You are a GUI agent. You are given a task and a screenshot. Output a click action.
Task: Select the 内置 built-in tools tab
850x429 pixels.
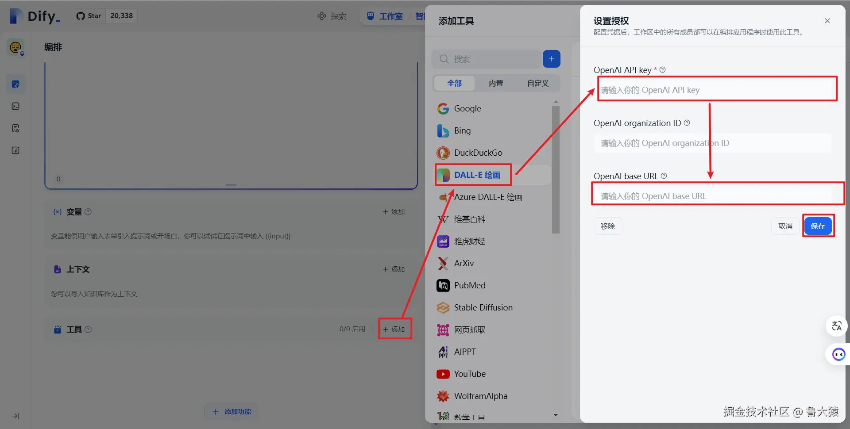[496, 83]
